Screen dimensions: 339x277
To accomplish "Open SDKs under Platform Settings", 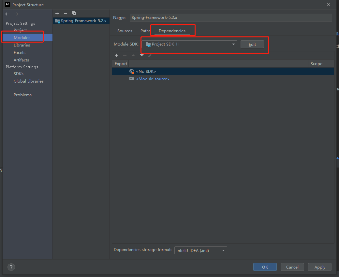I will (19, 74).
